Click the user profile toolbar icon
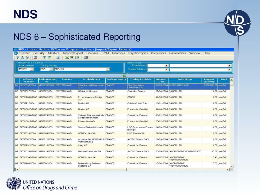Screen dimensions: 260x195 pos(22,58)
